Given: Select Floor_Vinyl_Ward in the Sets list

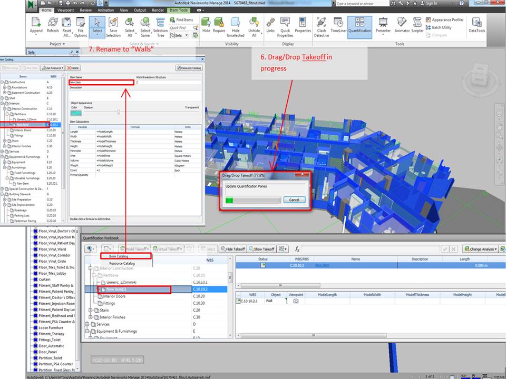Looking at the screenshot, I should 52,249.
